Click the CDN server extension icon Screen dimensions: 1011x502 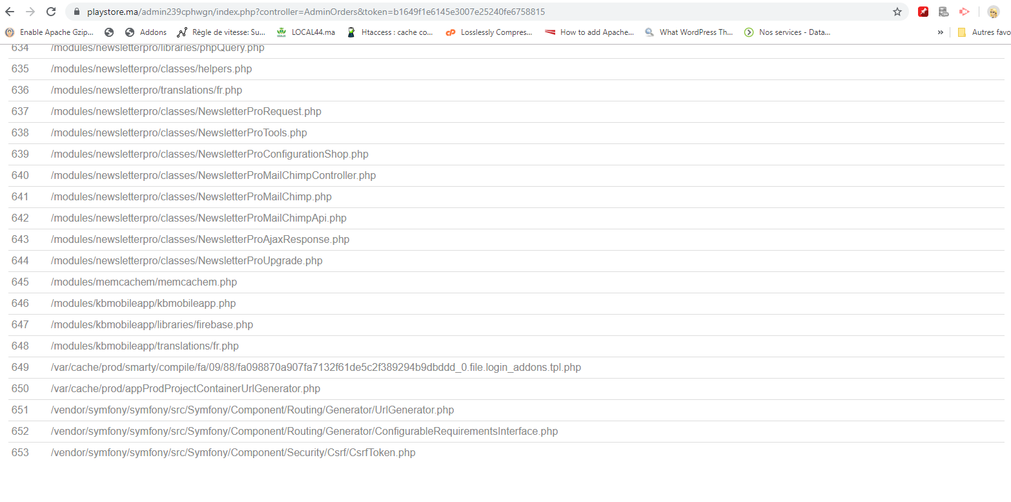(x=943, y=11)
